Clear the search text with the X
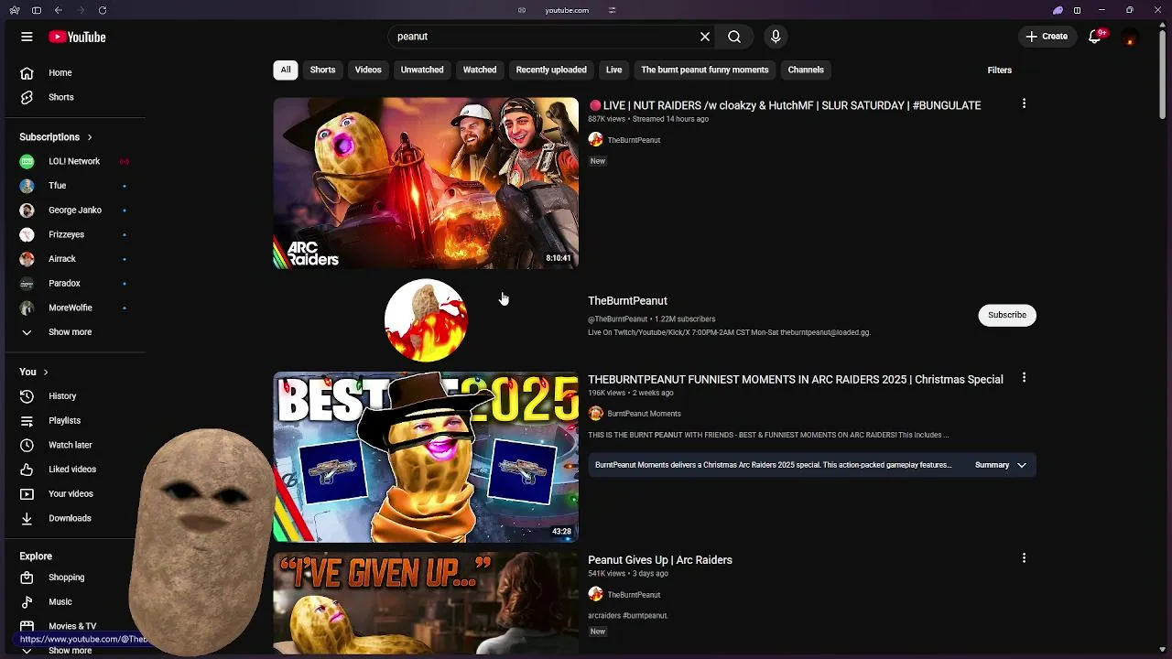 tap(705, 37)
